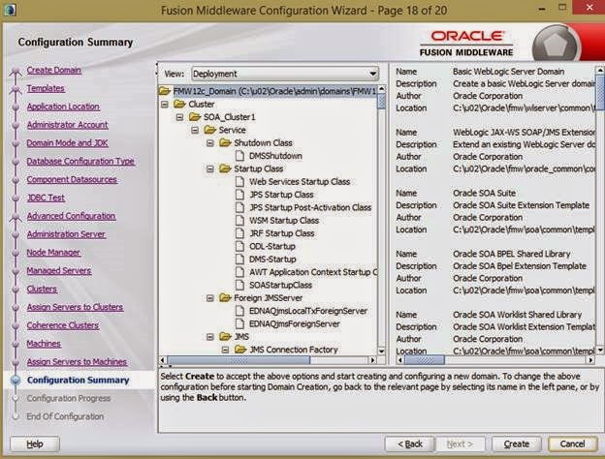Collapse the Shutdown Class node
605x459 pixels.
(209, 143)
